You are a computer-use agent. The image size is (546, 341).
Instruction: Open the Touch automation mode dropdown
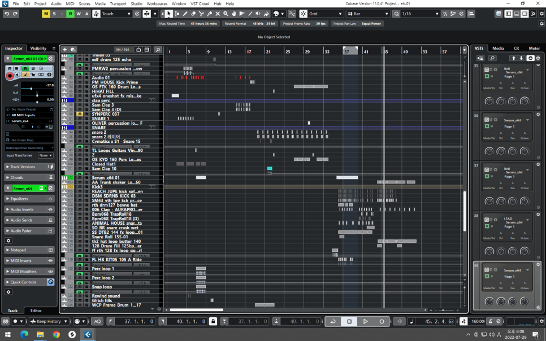pos(116,14)
